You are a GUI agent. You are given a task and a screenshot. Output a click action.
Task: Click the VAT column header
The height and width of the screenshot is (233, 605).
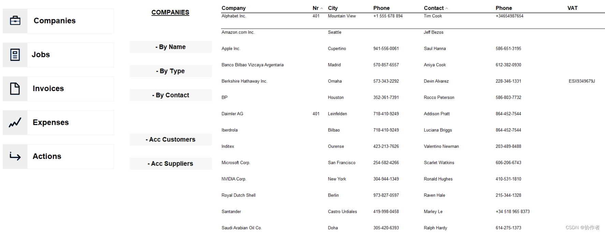pyautogui.click(x=572, y=8)
